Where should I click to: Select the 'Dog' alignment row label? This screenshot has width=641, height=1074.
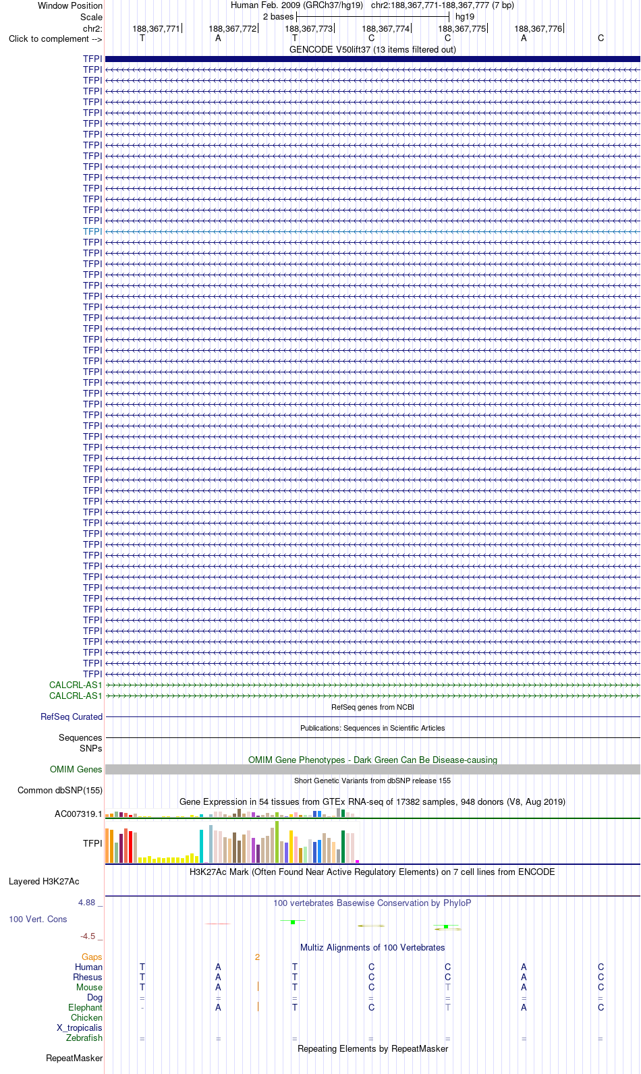[95, 997]
